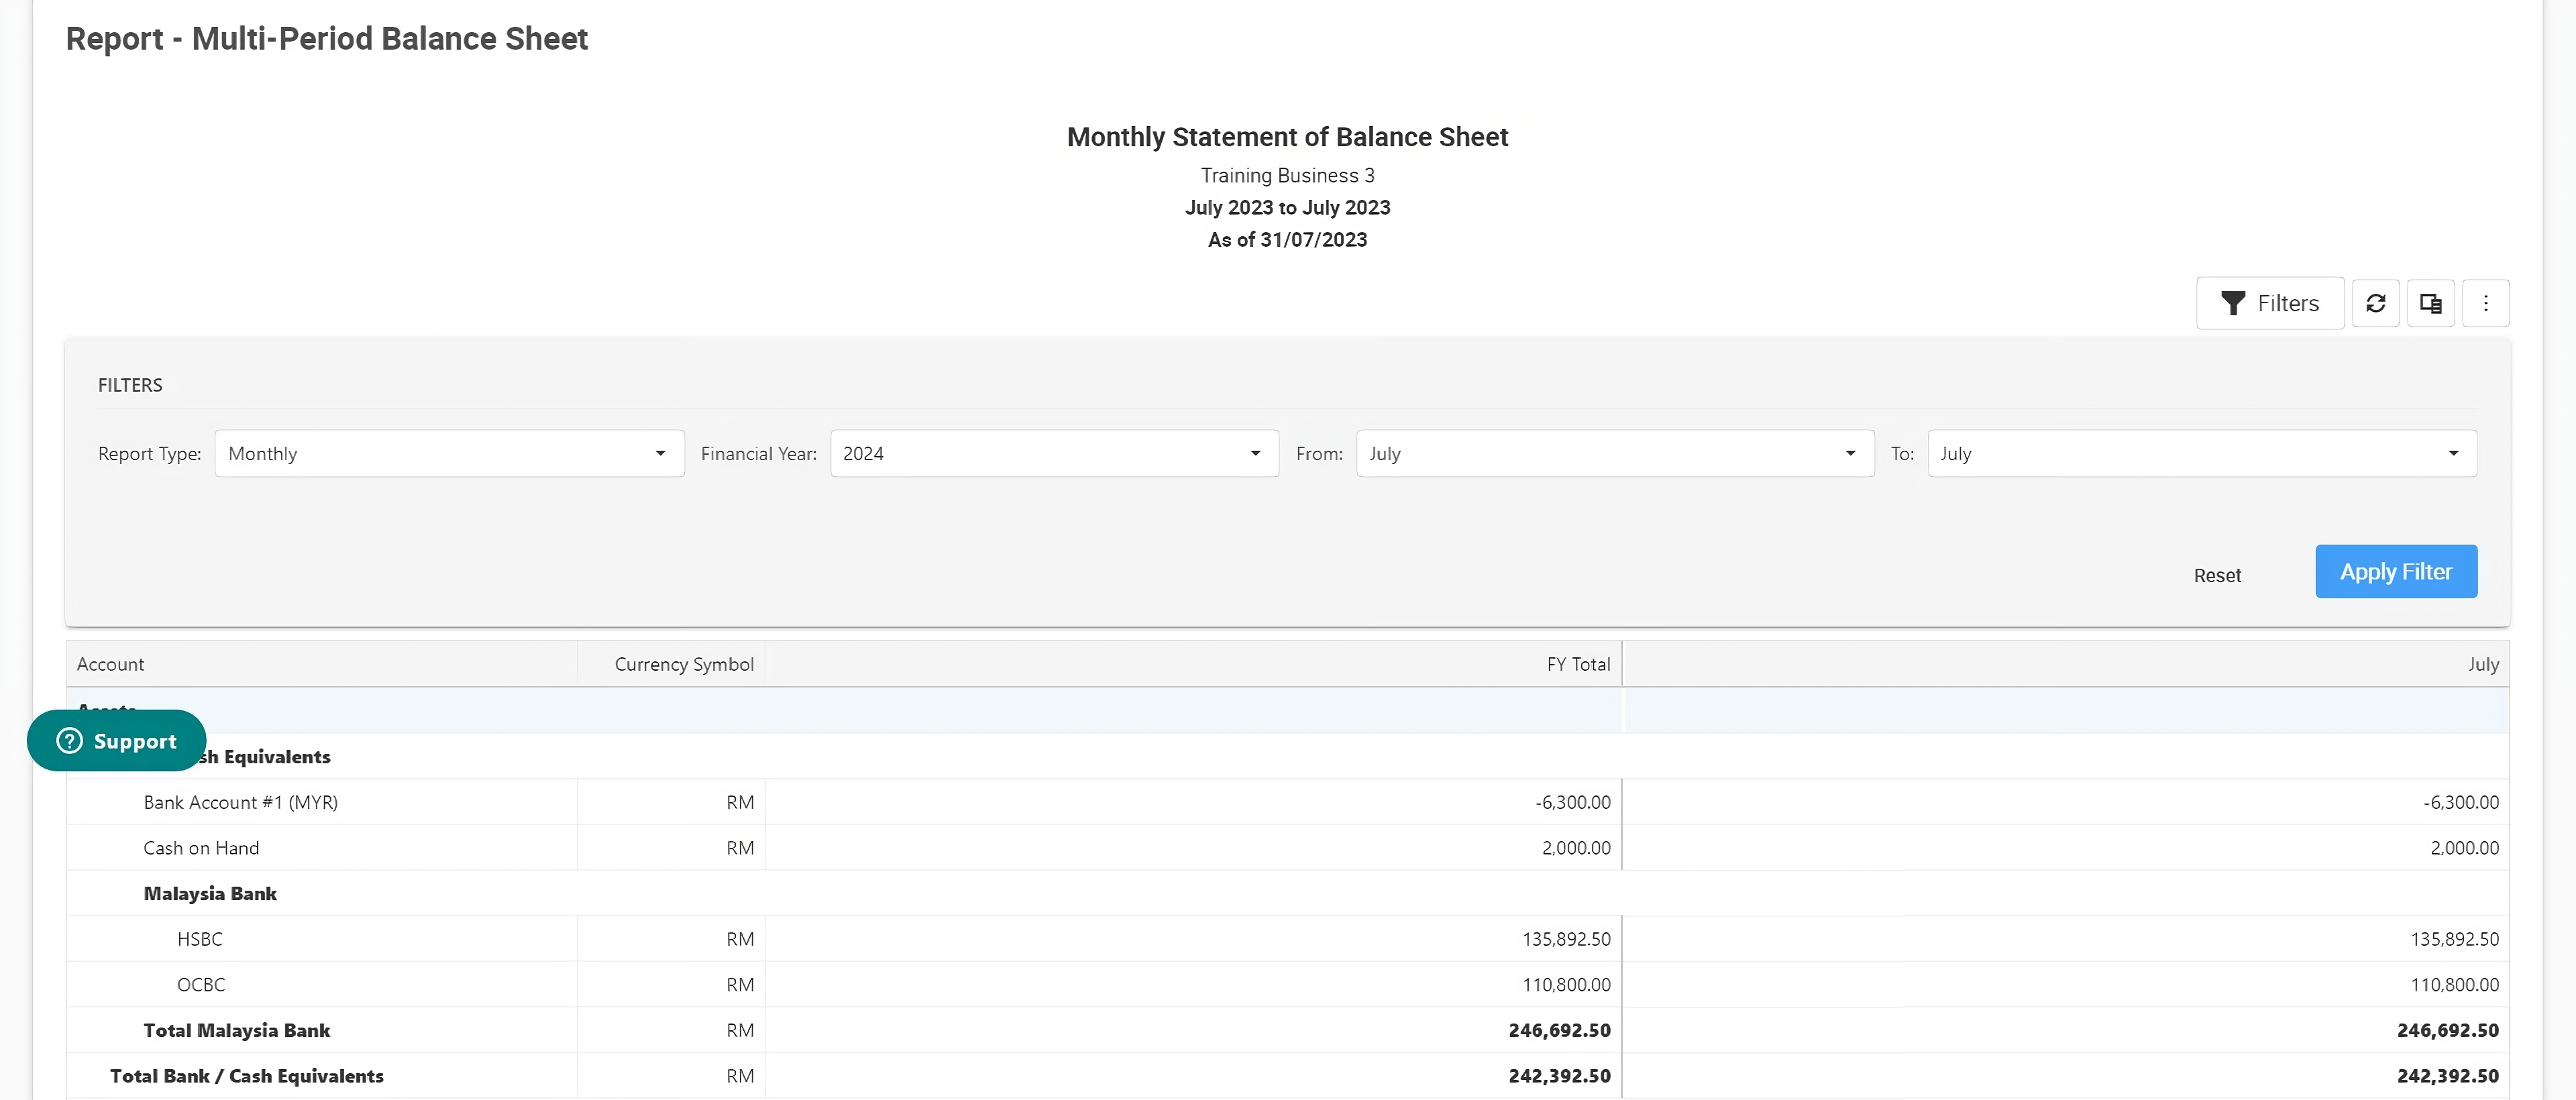Apply the selected filters
The height and width of the screenshot is (1100, 2576).
(x=2396, y=572)
